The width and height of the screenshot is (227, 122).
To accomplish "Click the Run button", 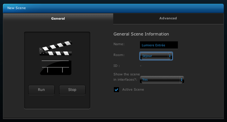I will (41, 90).
